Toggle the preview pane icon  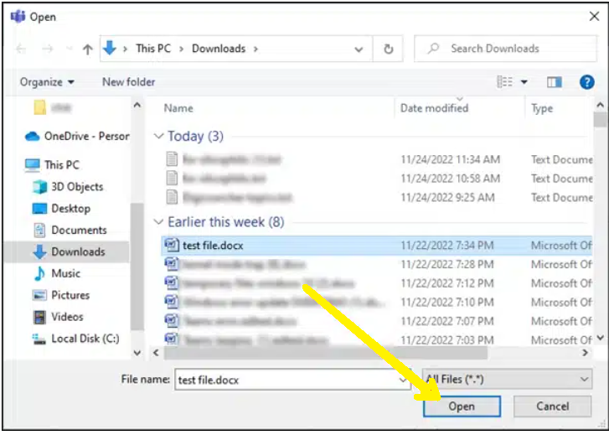(x=554, y=82)
